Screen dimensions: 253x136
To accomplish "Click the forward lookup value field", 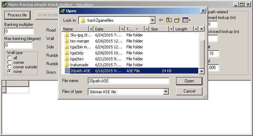I will point(213,24).
